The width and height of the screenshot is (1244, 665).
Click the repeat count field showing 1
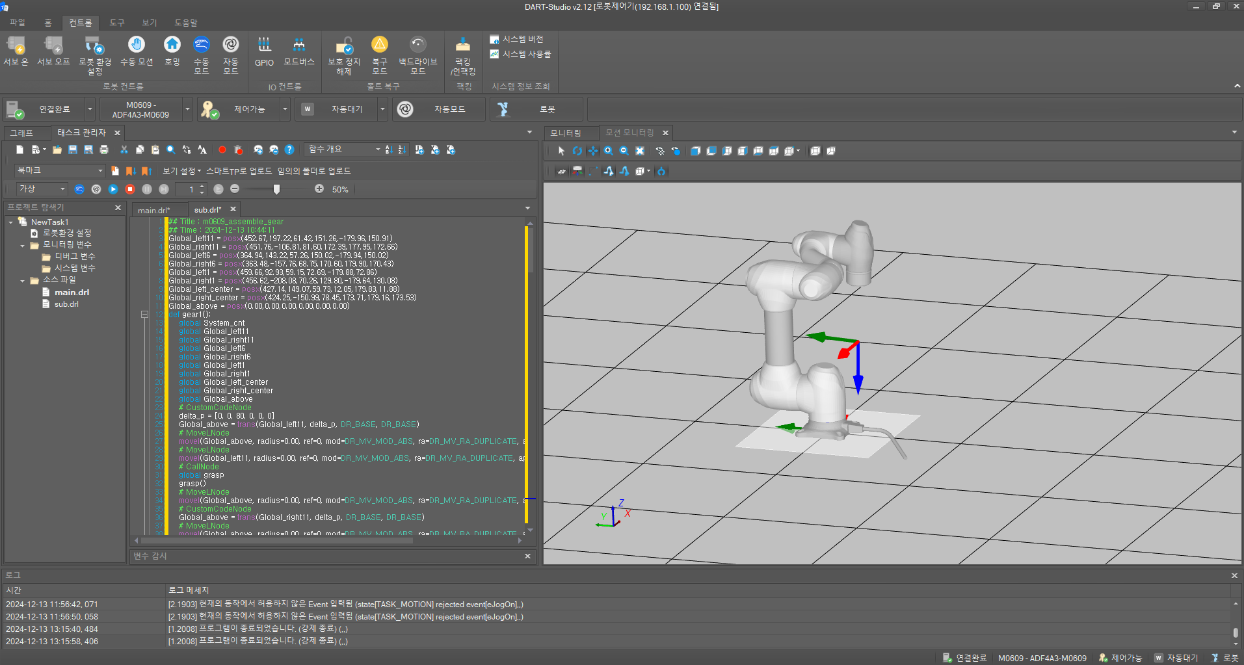pos(191,189)
